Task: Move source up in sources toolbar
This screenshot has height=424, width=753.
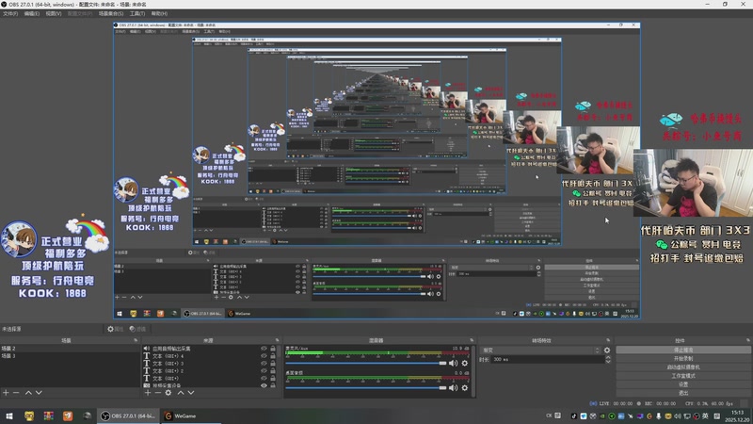Action: coord(181,393)
